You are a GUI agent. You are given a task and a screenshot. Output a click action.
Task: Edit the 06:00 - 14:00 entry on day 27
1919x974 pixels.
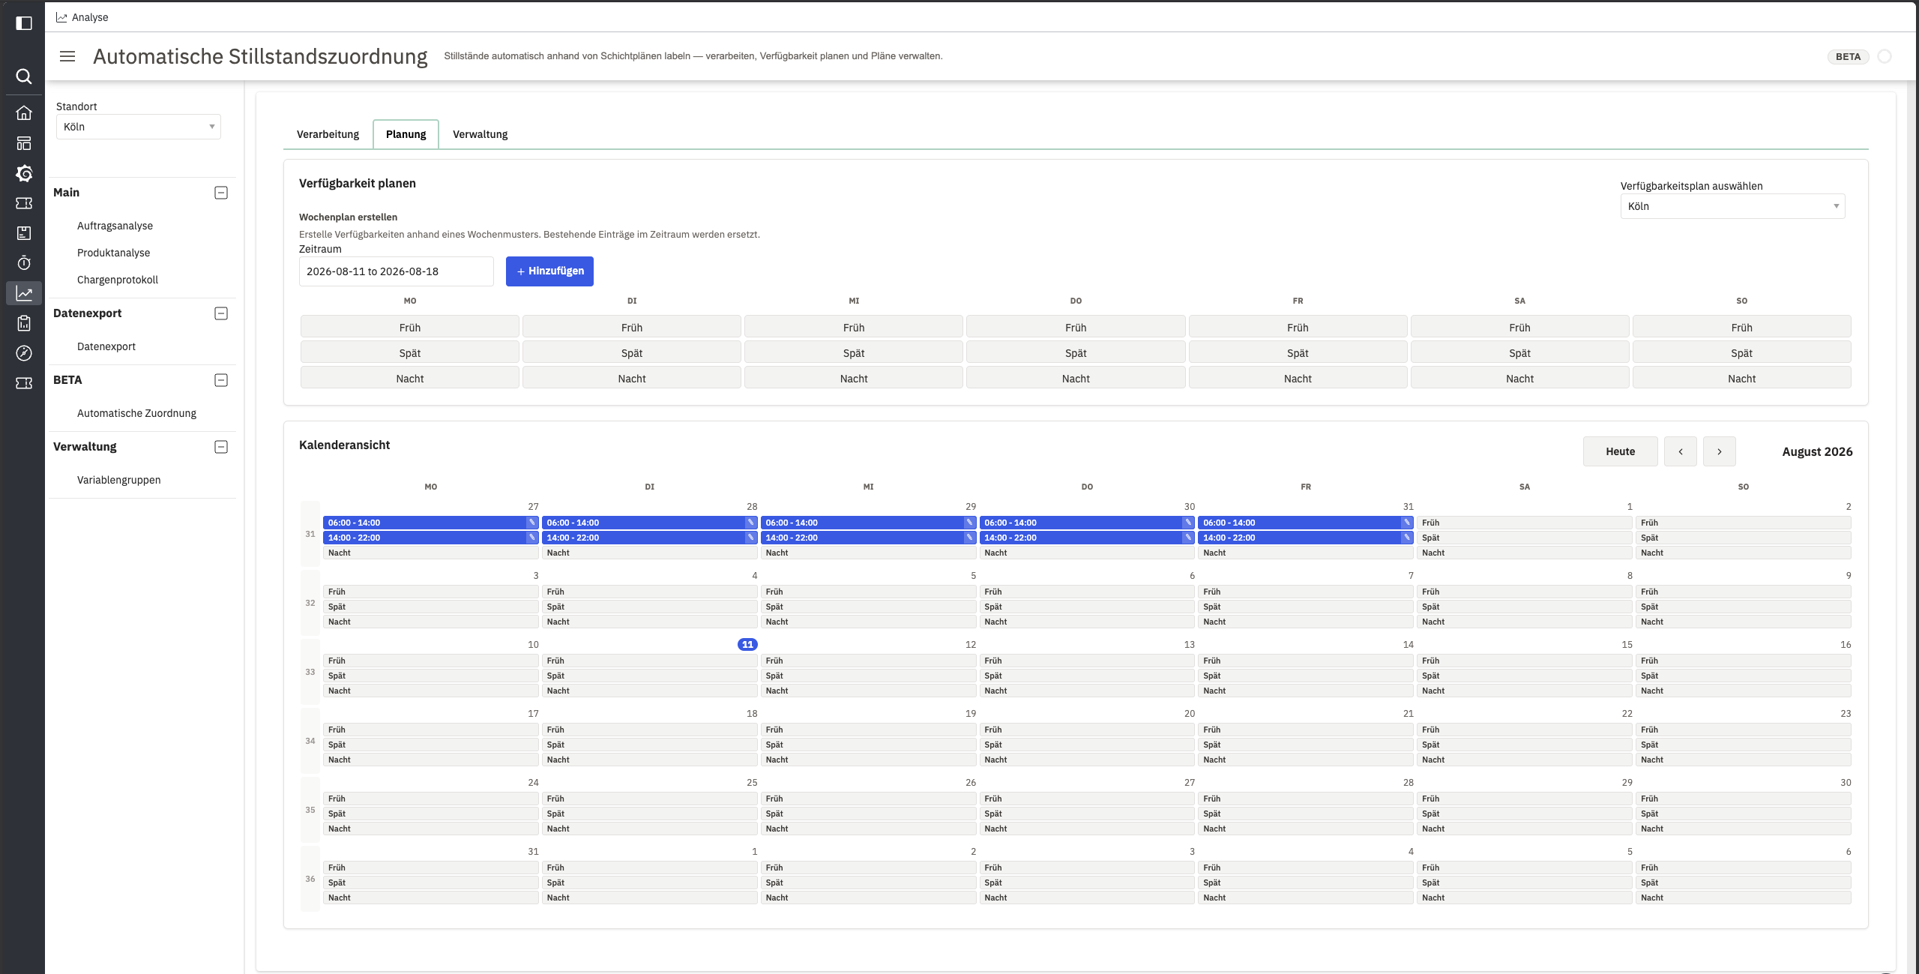(x=531, y=523)
